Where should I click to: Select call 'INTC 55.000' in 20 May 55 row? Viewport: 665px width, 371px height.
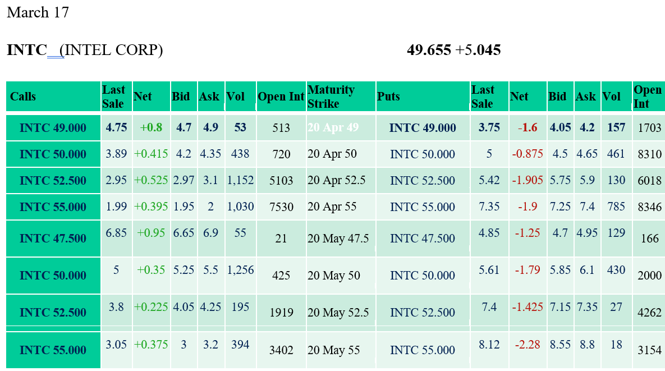point(53,350)
